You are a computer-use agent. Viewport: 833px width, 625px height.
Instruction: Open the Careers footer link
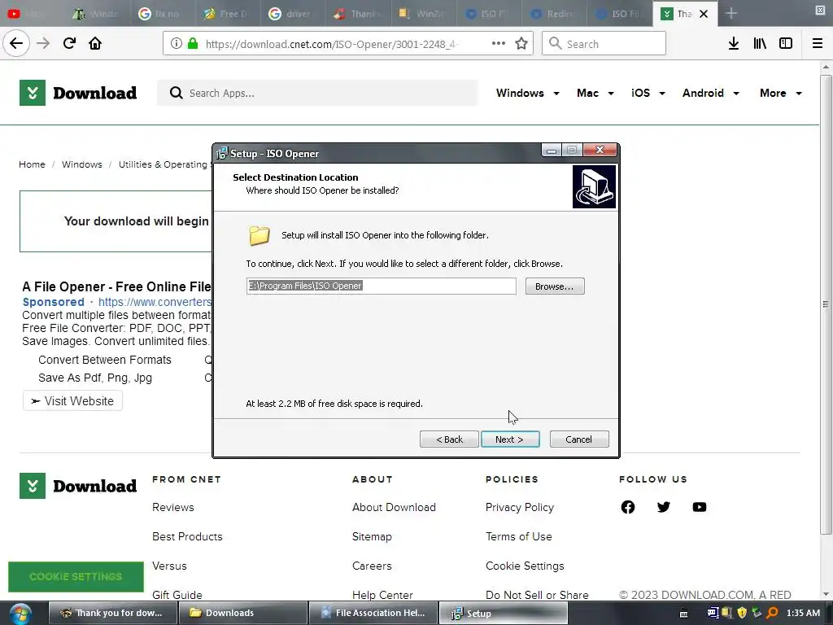[372, 566]
